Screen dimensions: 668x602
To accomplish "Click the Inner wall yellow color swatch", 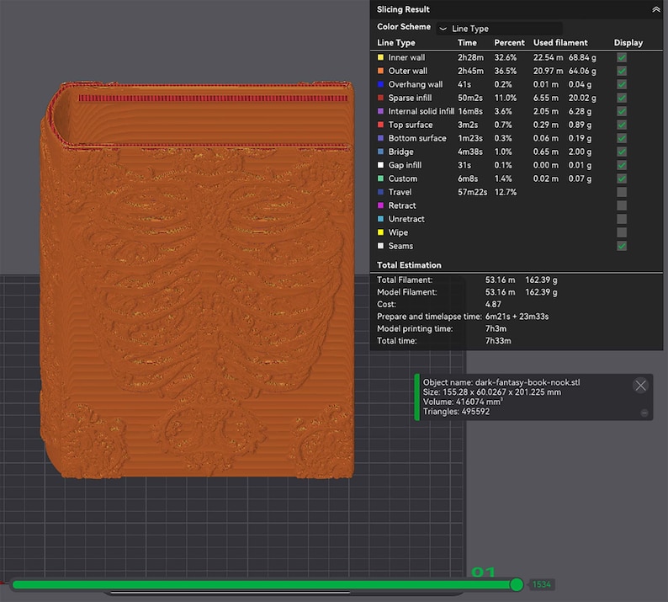I will (x=380, y=57).
